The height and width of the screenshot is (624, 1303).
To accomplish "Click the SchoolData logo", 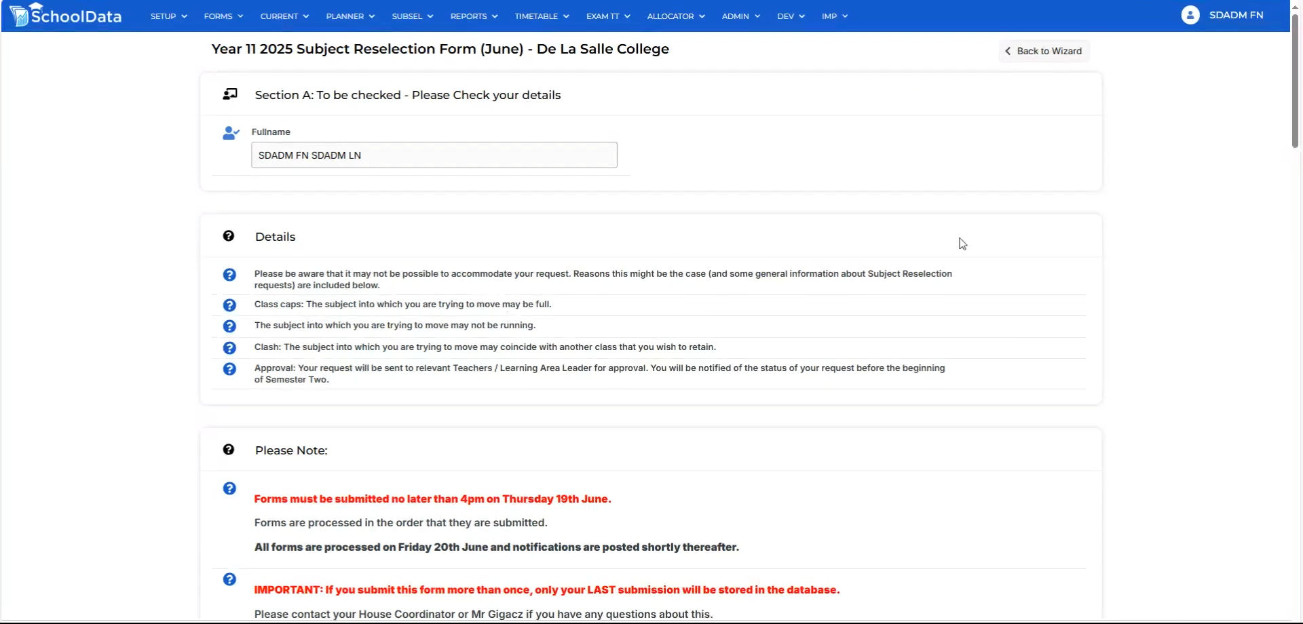I will pos(66,15).
